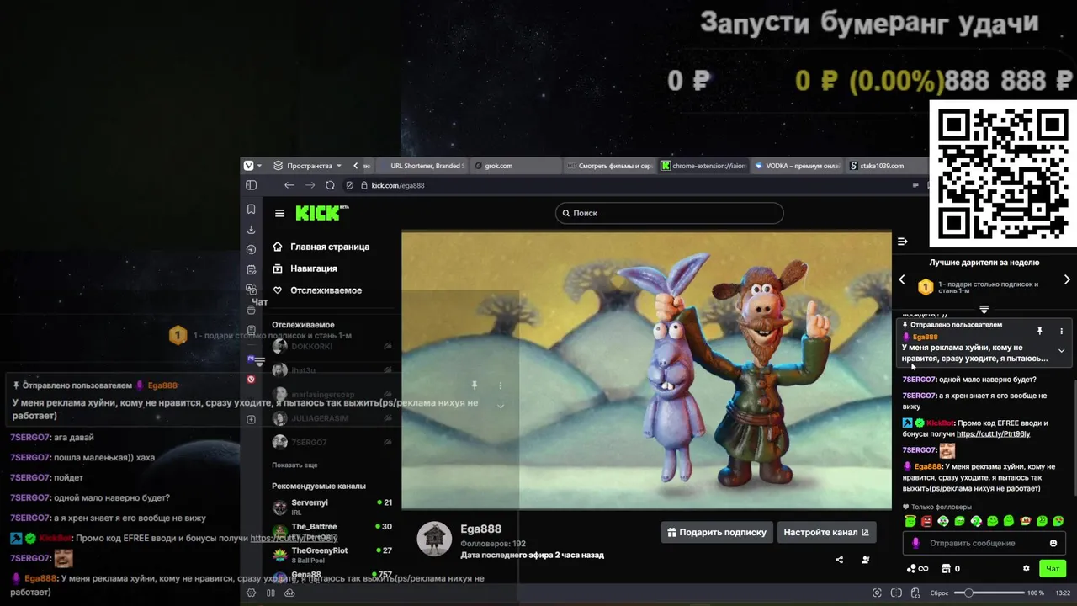Screen dimensions: 1077x606
Task: Switch to Смотреть фильмы browser tab
Action: [x=609, y=166]
